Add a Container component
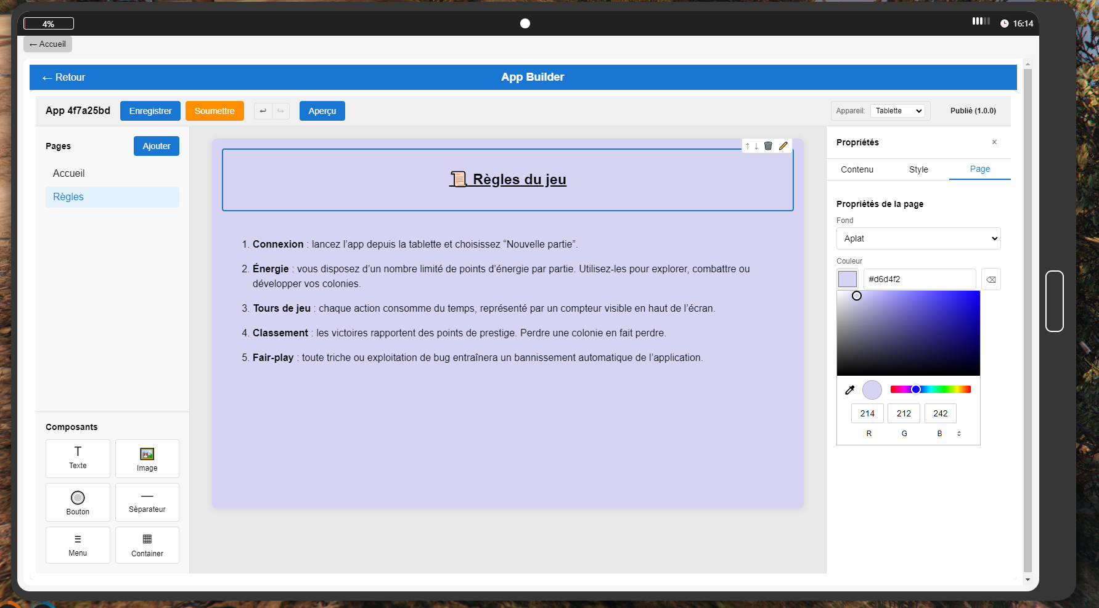The height and width of the screenshot is (608, 1099). [147, 545]
